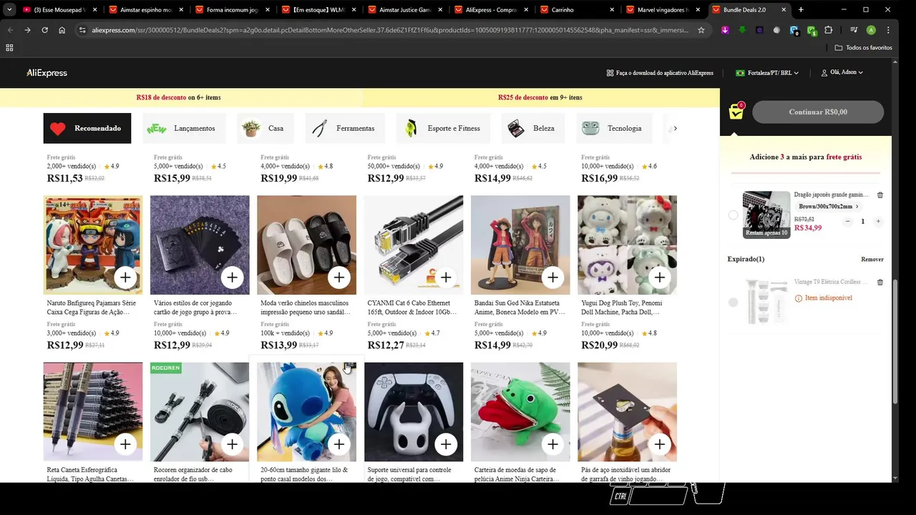Select the Dragão japonês mousepad radio button

click(733, 215)
